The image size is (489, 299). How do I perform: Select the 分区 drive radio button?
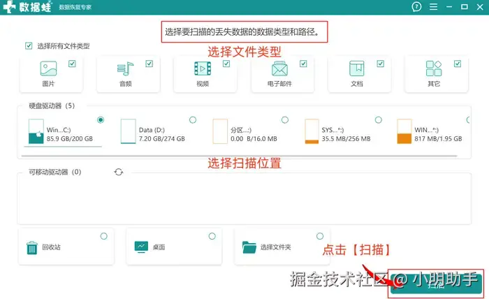point(285,119)
